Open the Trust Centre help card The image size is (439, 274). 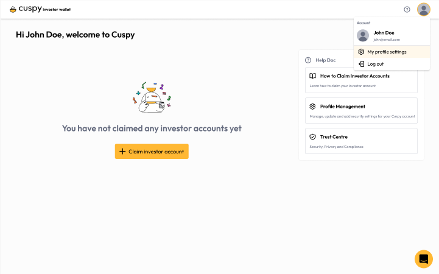tap(361, 141)
